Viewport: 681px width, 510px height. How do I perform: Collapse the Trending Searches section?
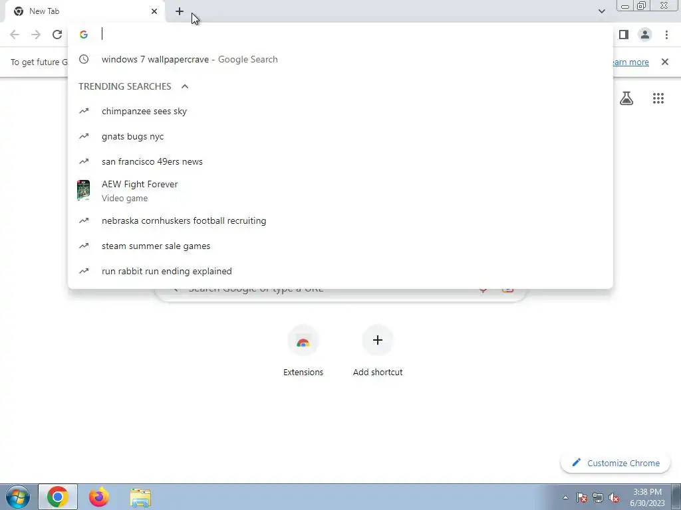[185, 86]
